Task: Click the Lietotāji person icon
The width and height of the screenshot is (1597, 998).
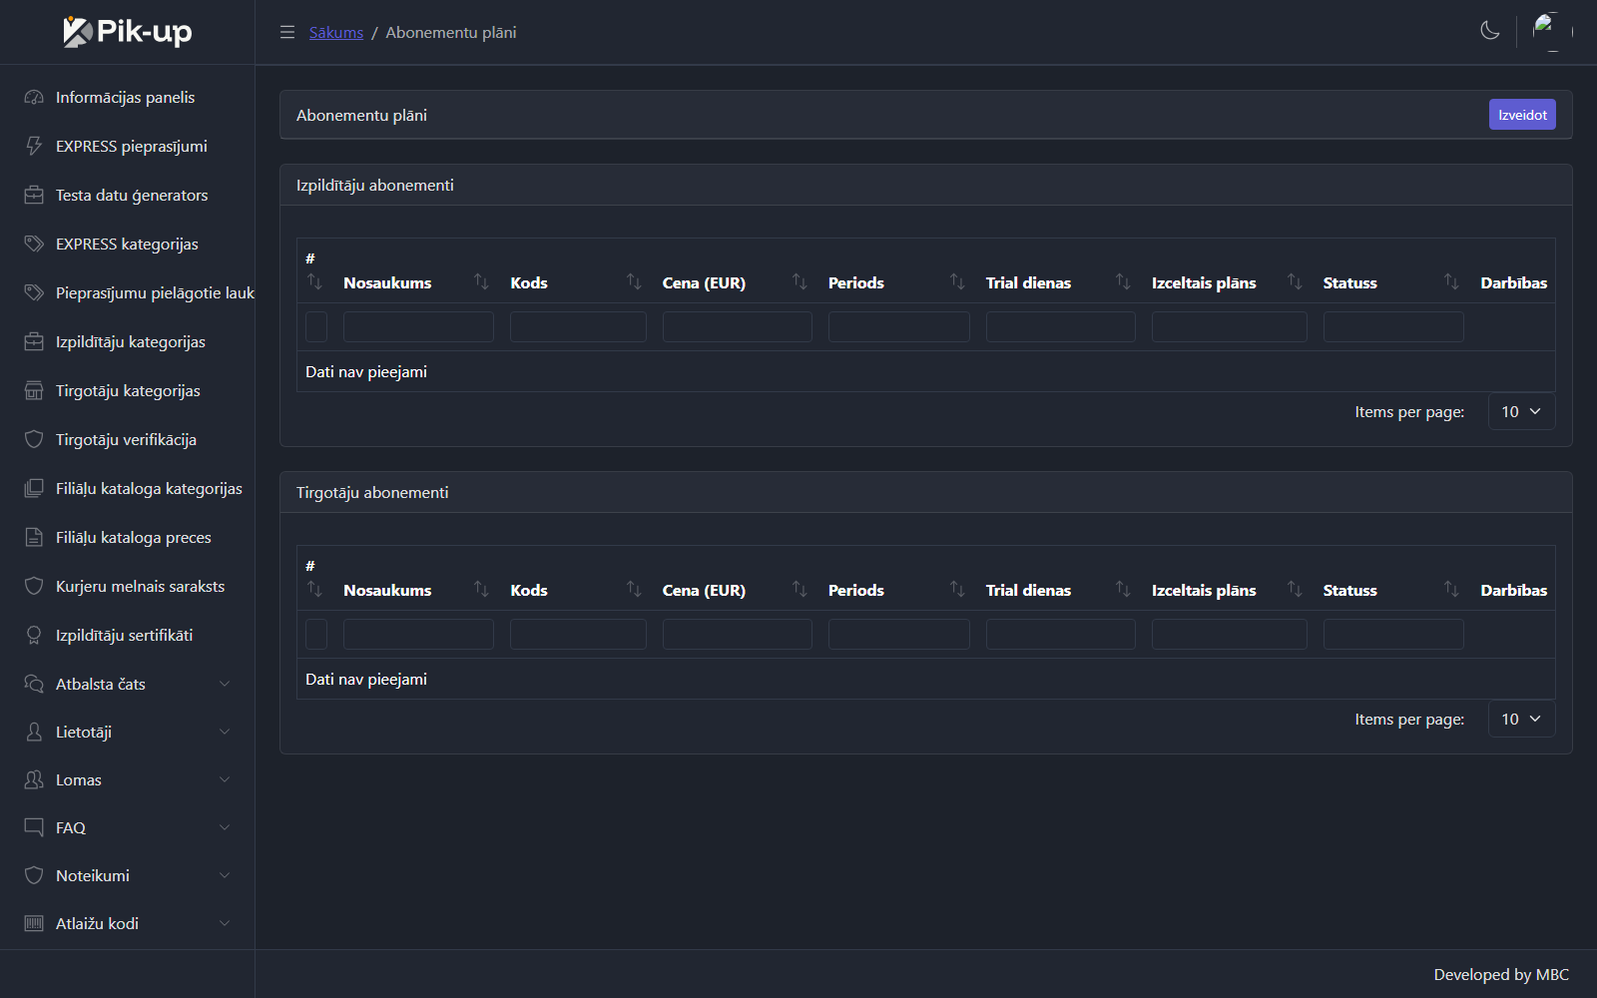Action: click(34, 732)
